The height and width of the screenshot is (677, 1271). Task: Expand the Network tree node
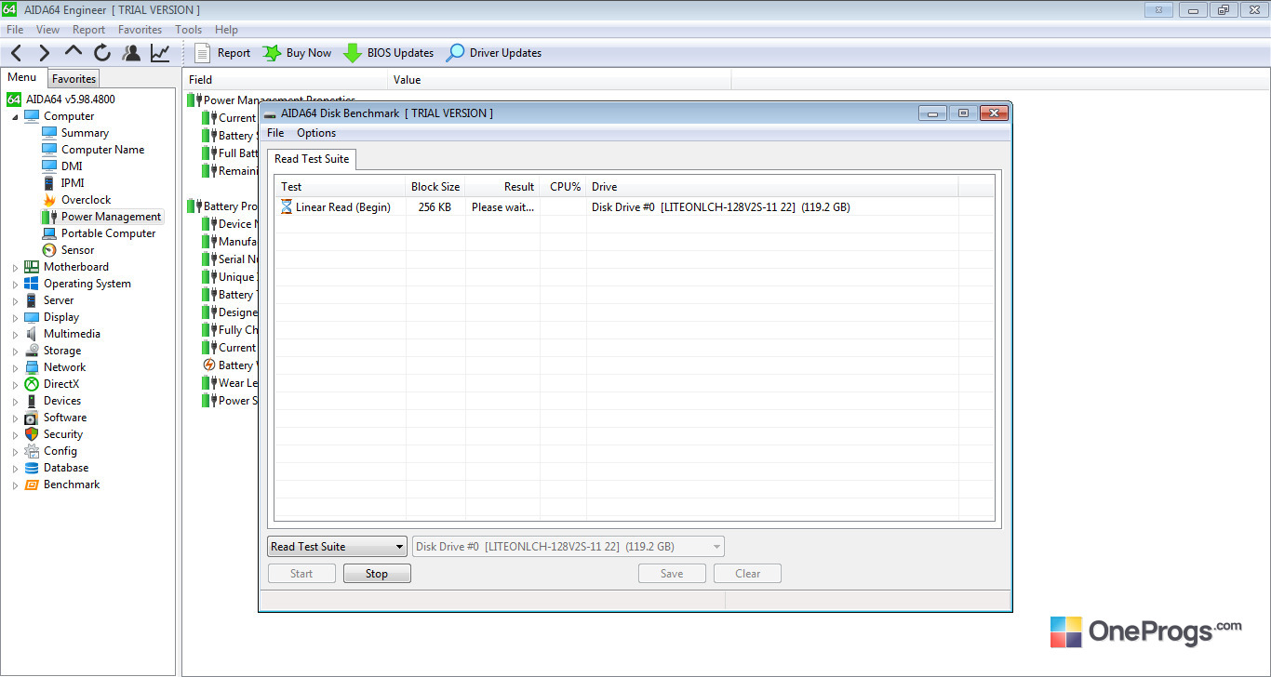(x=15, y=367)
